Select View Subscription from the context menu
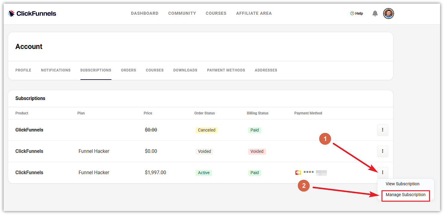This screenshot has width=444, height=215. (403, 184)
